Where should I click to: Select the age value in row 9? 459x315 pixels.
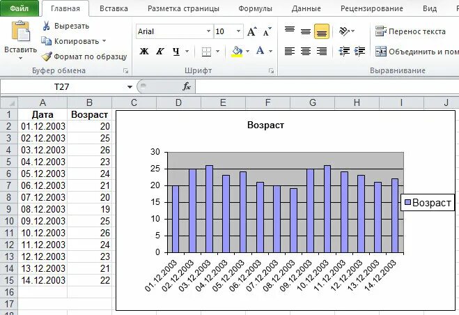coord(90,209)
